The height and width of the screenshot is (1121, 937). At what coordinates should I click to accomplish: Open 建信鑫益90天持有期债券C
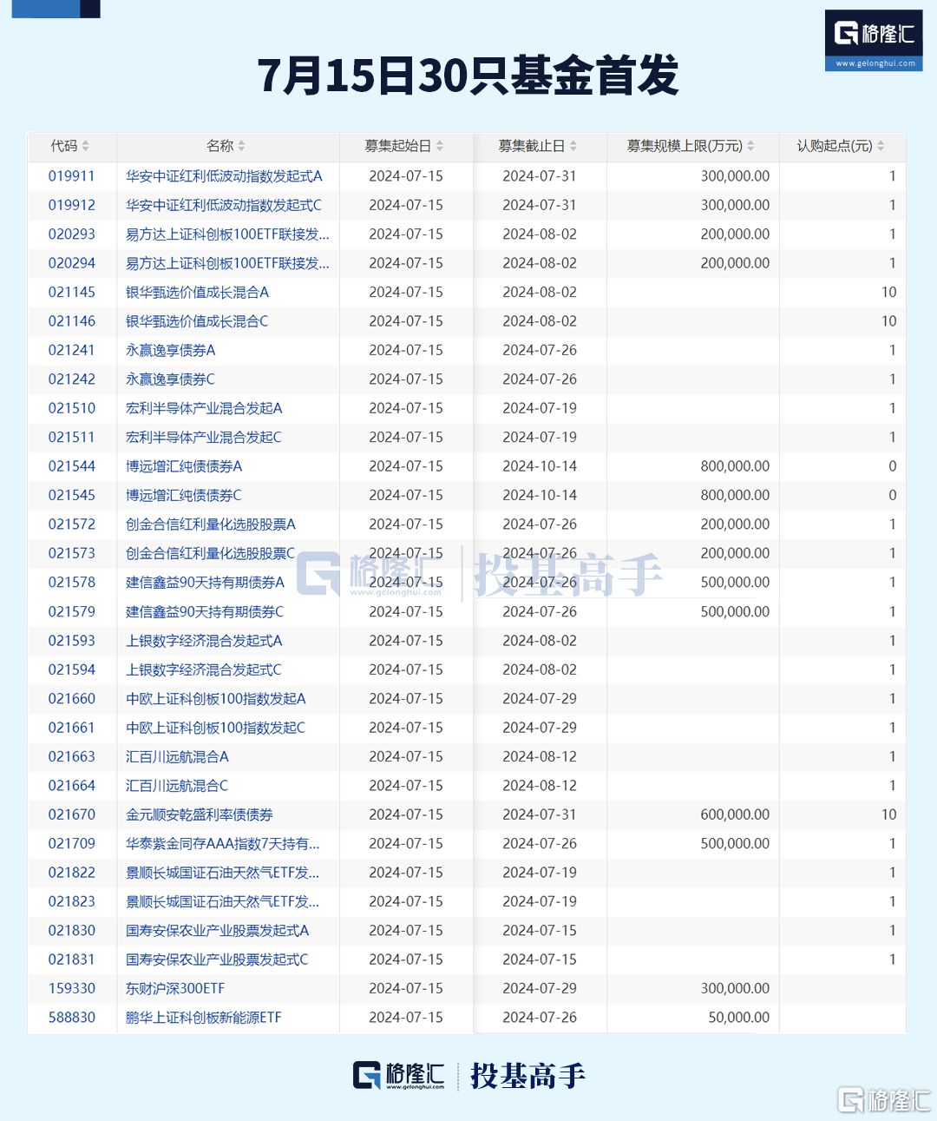coord(205,612)
